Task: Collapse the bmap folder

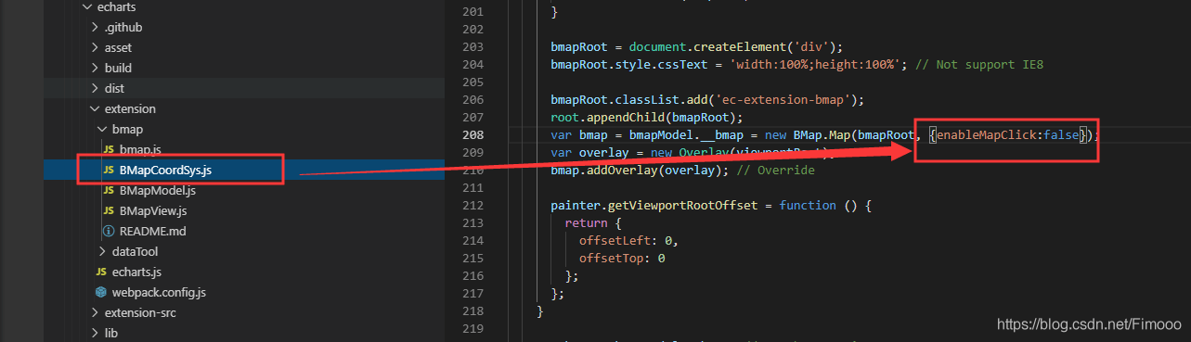Action: point(102,129)
